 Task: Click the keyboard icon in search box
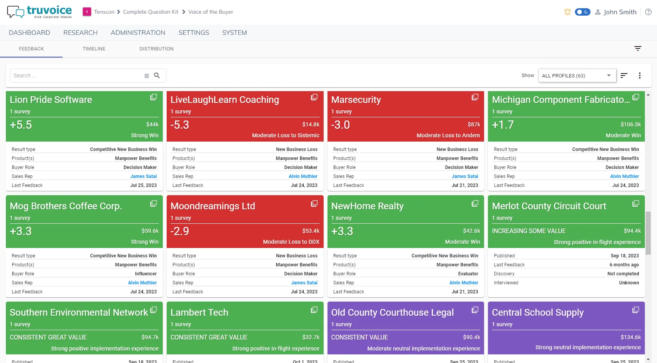147,76
